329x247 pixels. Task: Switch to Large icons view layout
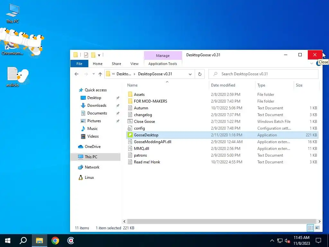317,228
